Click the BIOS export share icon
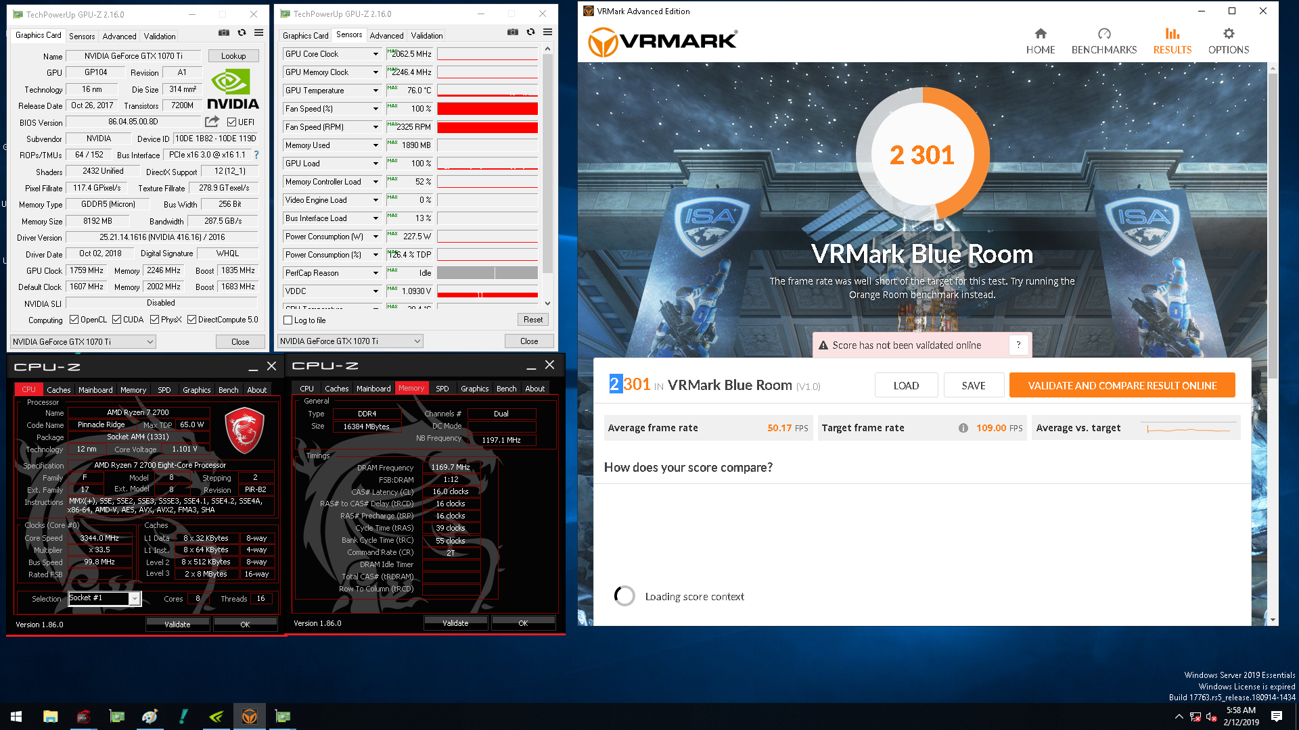The height and width of the screenshot is (730, 1299). point(212,122)
